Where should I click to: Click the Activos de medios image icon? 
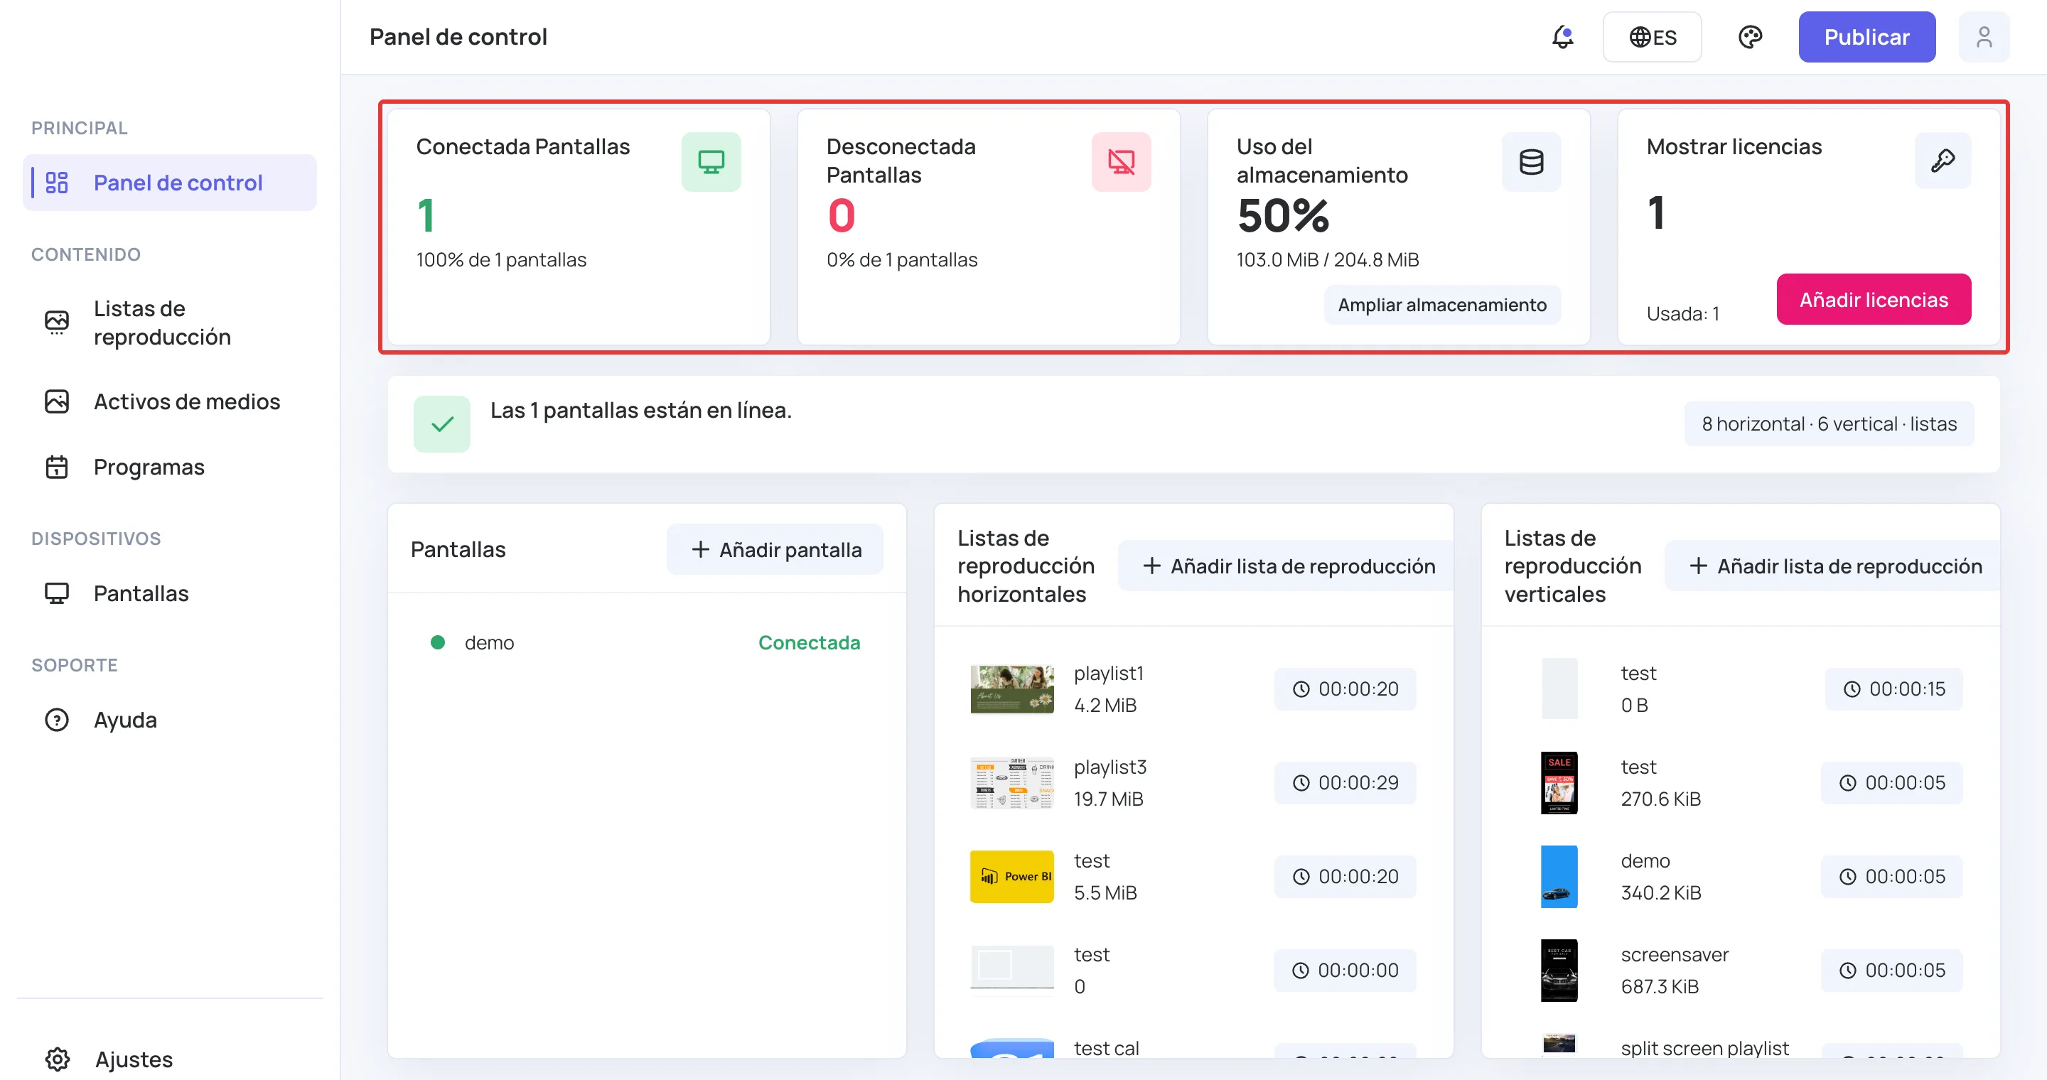[56, 401]
